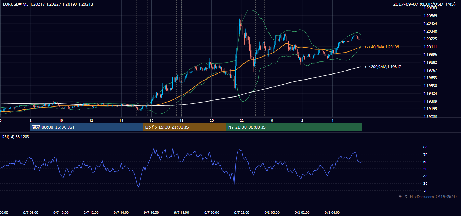Viewport: 461px width, 216px height.
Task: Select the NY 21:00-06:00 JST session bar
Action: (294, 127)
